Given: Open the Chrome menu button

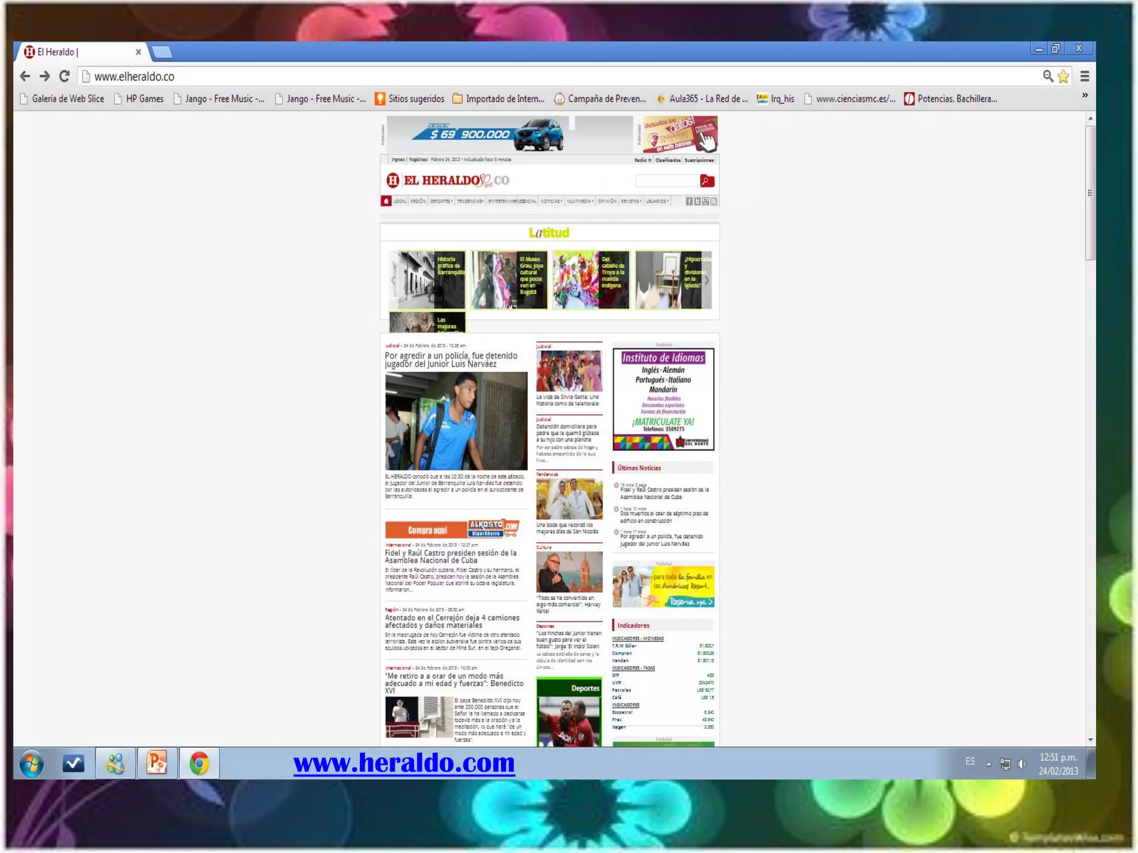Looking at the screenshot, I should [1084, 76].
